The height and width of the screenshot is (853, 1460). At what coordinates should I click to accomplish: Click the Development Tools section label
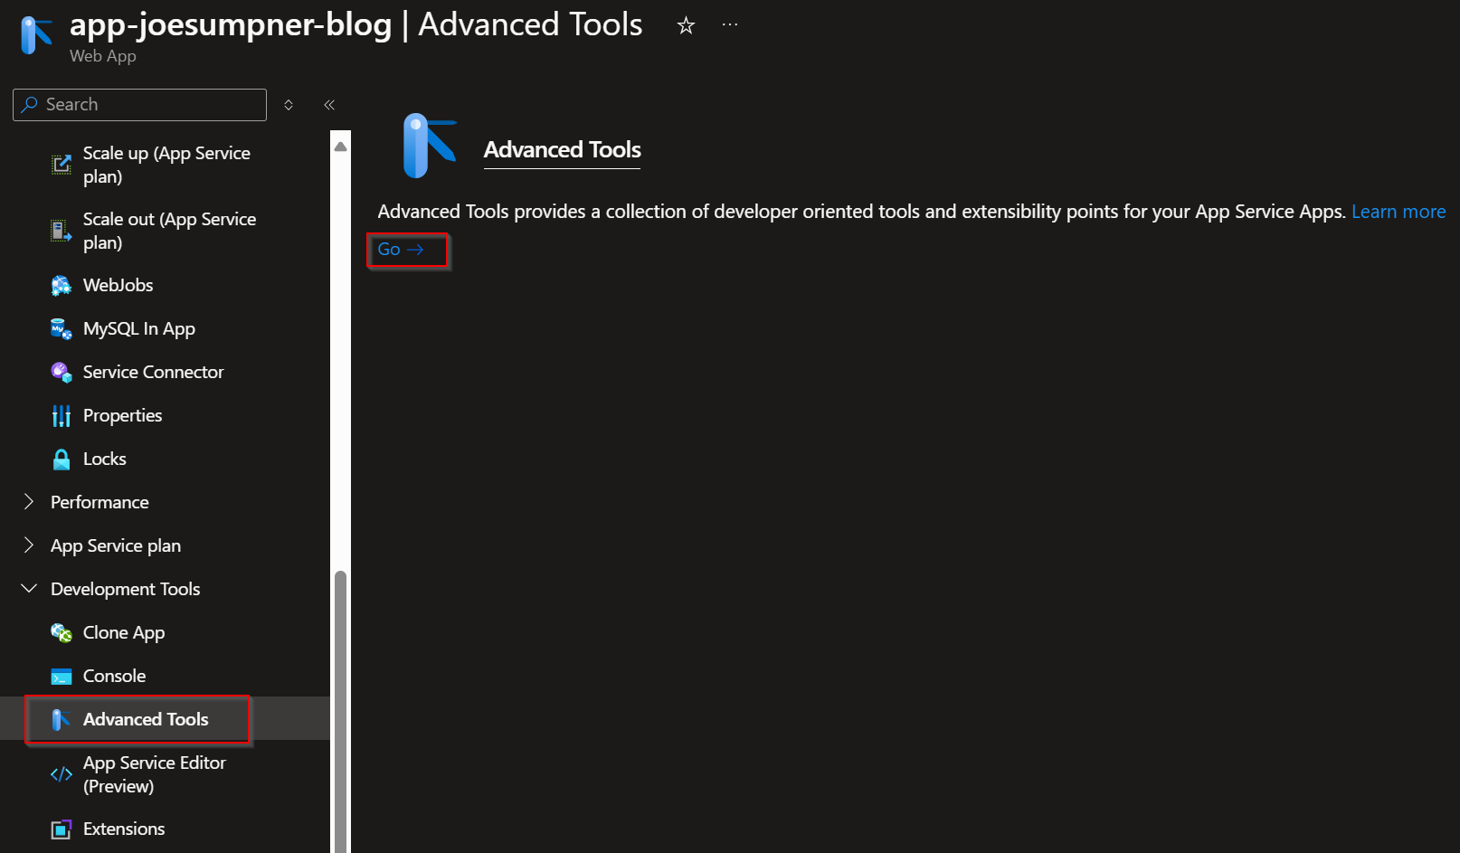[126, 589]
